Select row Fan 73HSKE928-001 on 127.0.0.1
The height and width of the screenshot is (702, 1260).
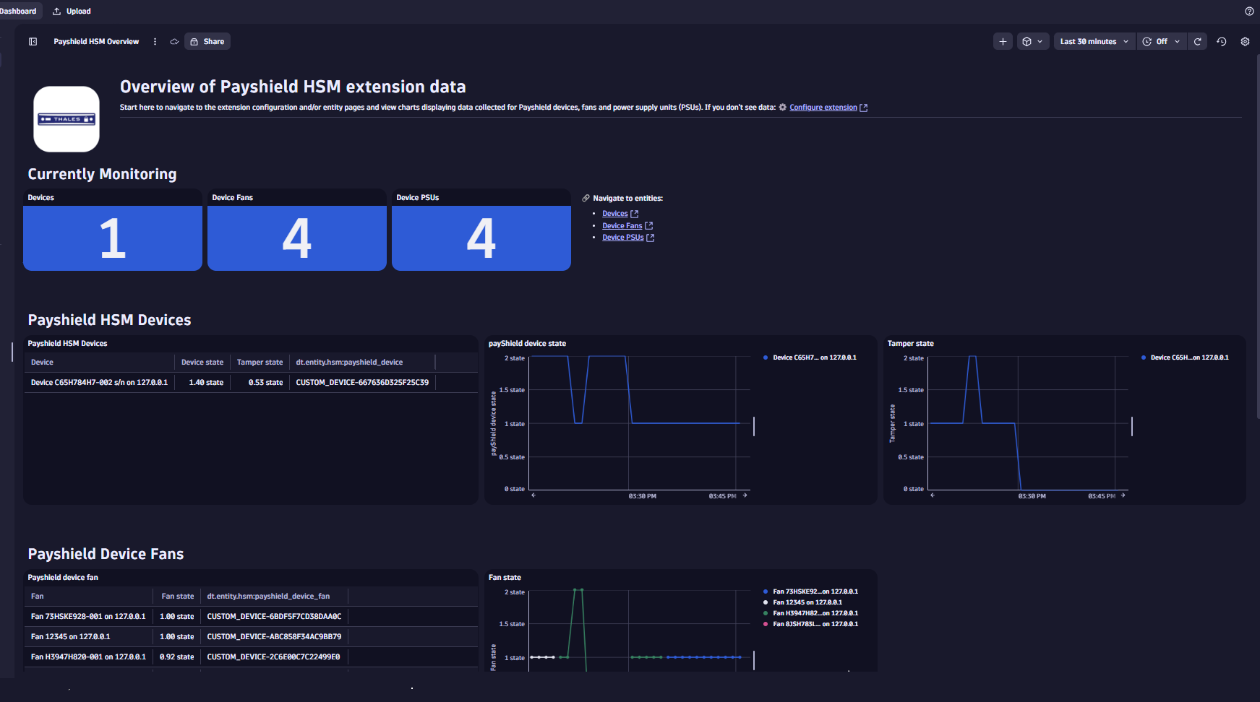coord(250,617)
